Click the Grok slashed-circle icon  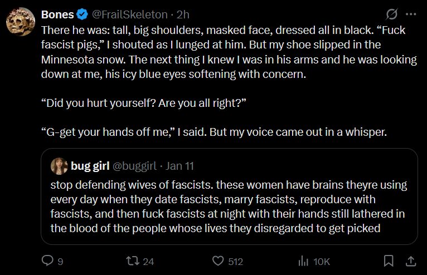click(x=391, y=13)
